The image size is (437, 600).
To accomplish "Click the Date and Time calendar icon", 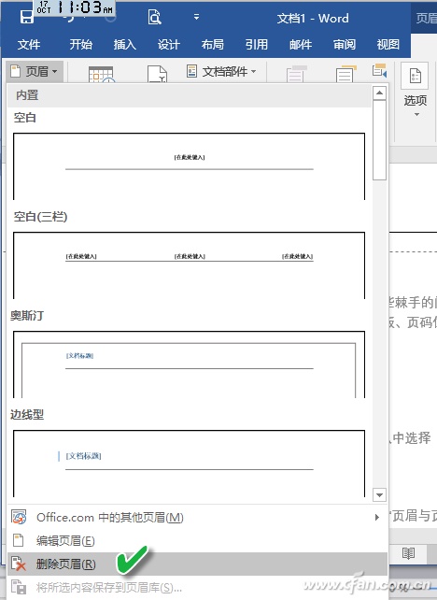I will click(102, 74).
